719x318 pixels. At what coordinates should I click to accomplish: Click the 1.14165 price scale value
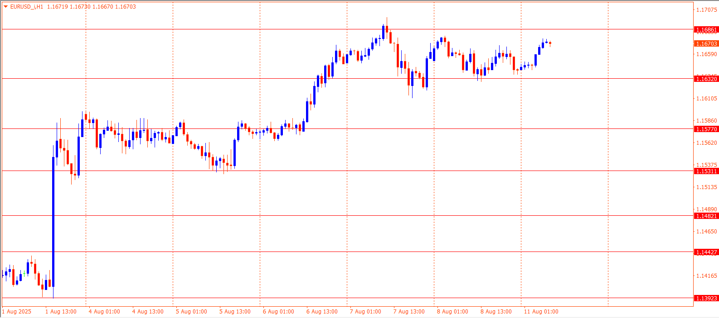707,275
